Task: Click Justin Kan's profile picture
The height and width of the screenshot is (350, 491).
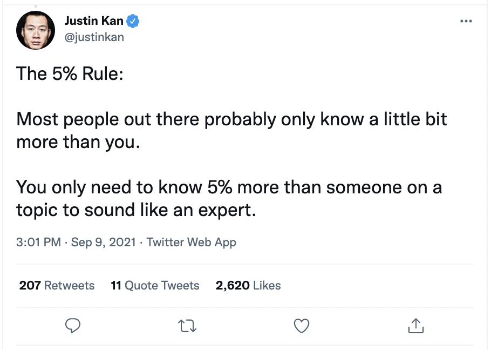Action: [x=36, y=30]
